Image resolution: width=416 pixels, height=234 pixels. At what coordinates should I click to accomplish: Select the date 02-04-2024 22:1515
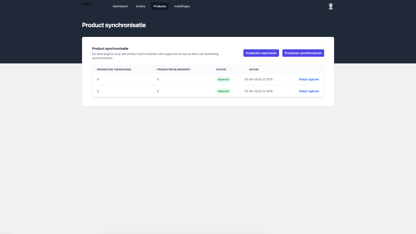click(x=258, y=79)
